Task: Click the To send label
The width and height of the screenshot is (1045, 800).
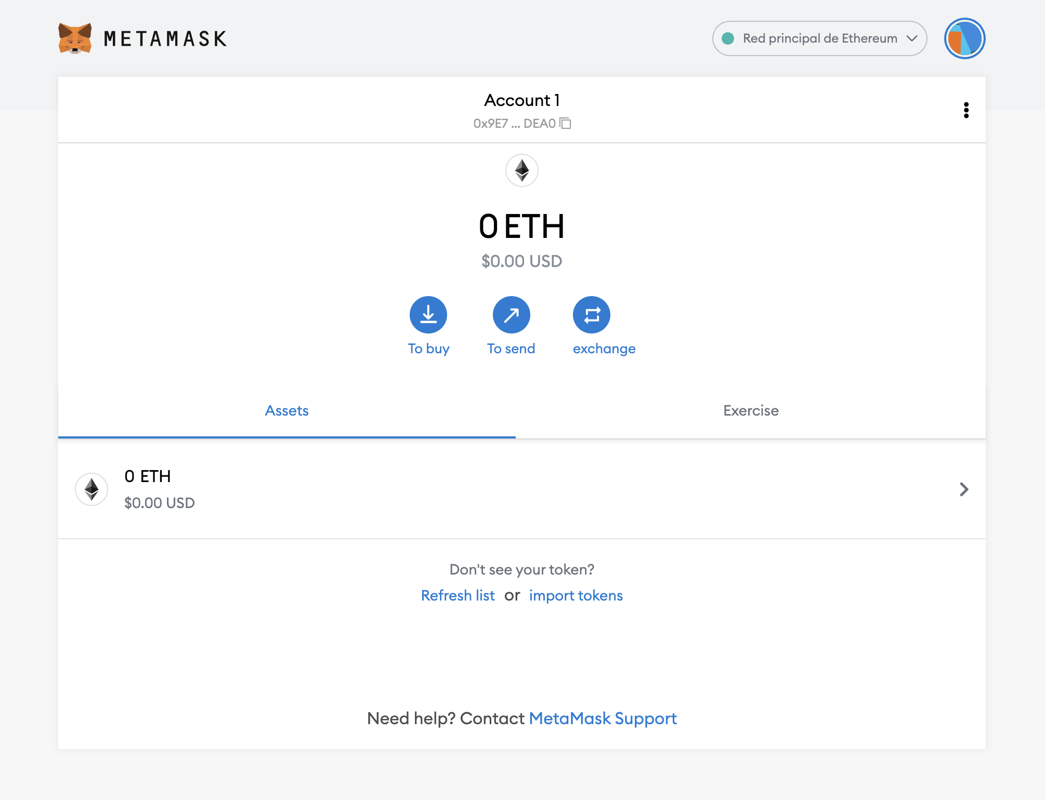Action: (511, 349)
